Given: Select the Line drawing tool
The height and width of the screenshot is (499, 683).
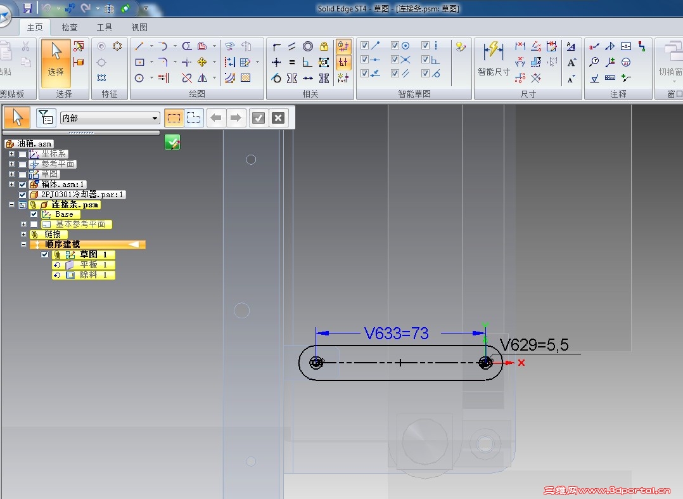Looking at the screenshot, I should coord(139,46).
